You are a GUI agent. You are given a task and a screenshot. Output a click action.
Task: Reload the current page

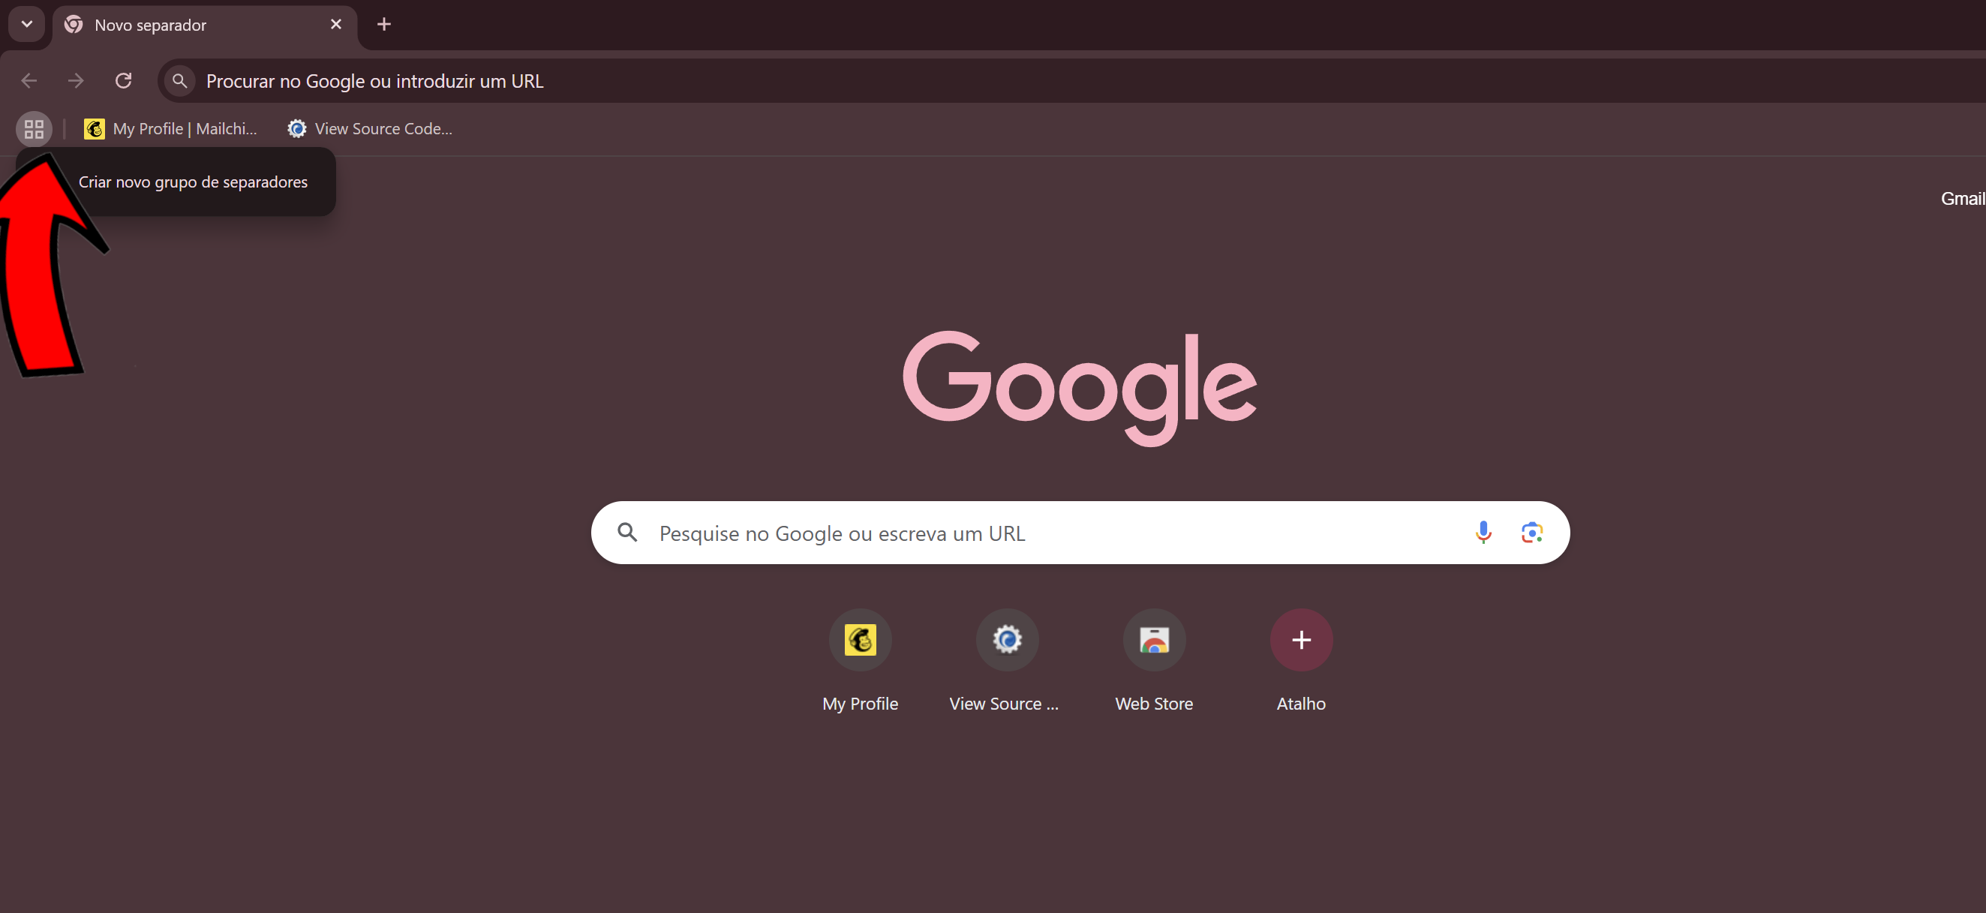(123, 81)
